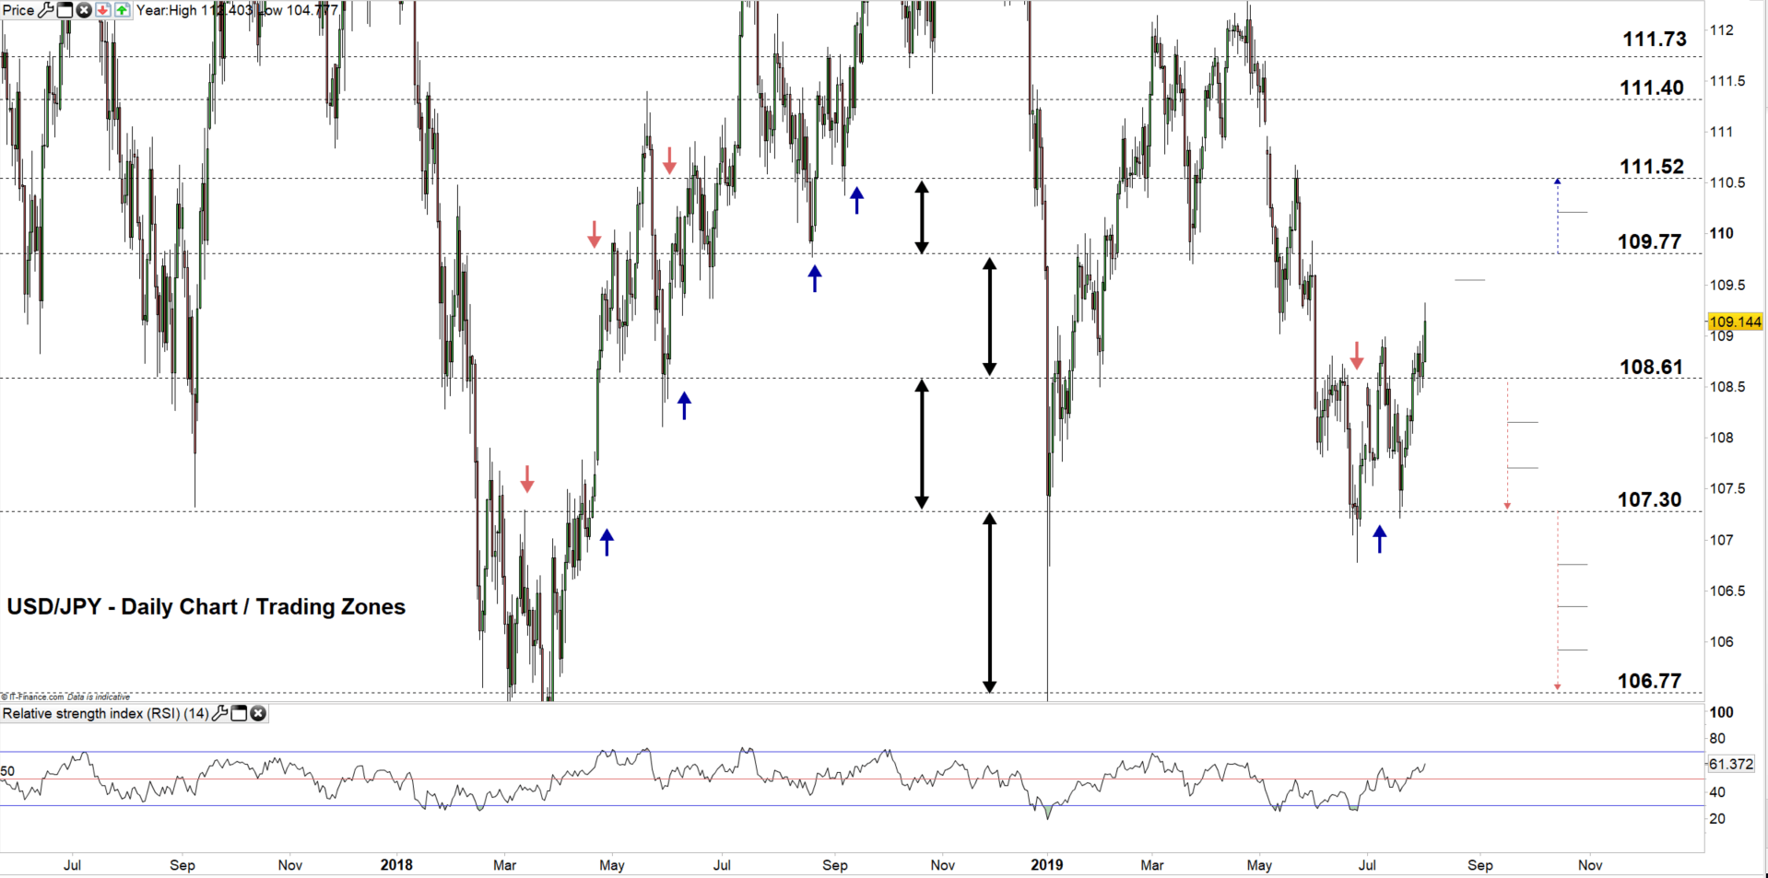Click the 2018 label on time axis
This screenshot has height=878, width=1768.
(396, 865)
